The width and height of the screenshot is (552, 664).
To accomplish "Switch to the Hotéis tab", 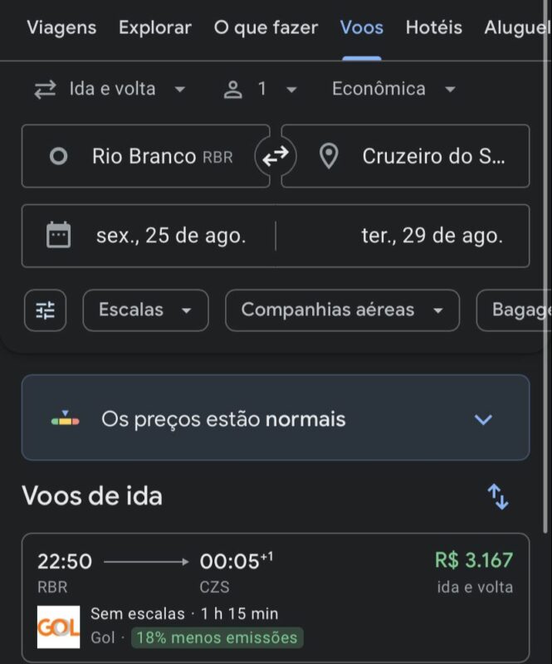I will pos(434,28).
